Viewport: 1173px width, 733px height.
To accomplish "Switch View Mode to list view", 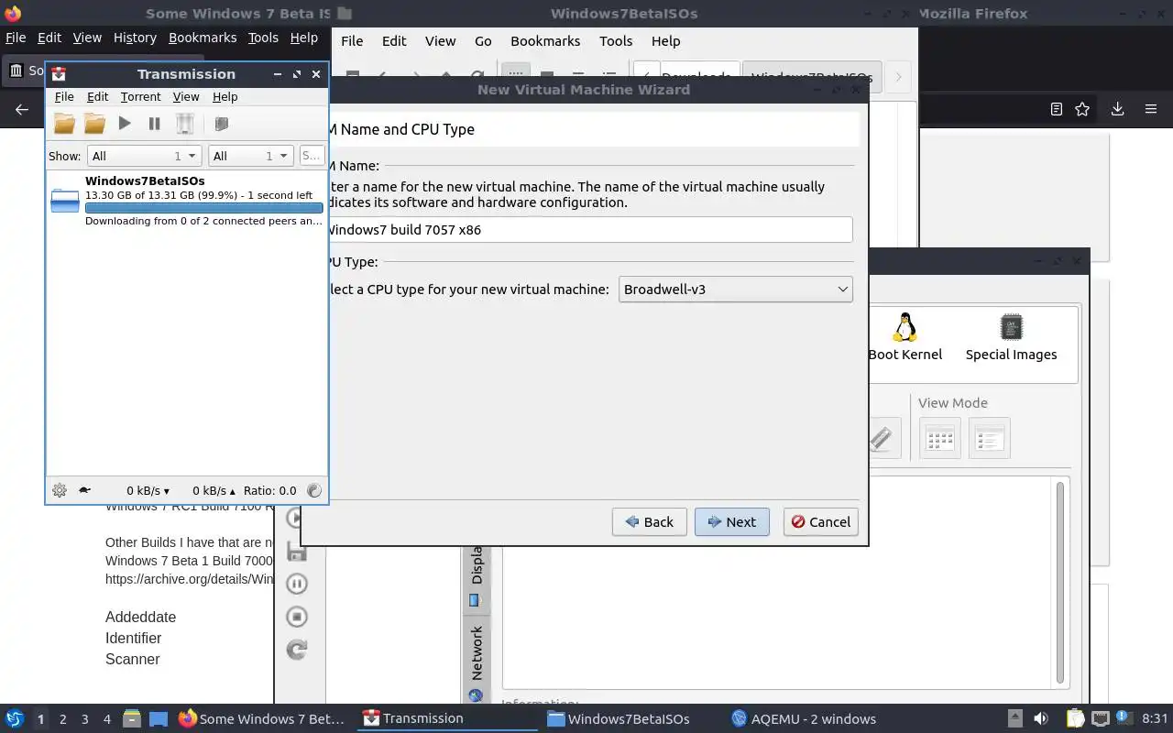I will (x=989, y=439).
